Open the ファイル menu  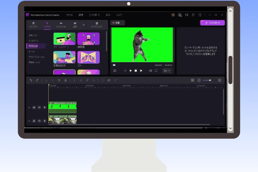click(69, 15)
